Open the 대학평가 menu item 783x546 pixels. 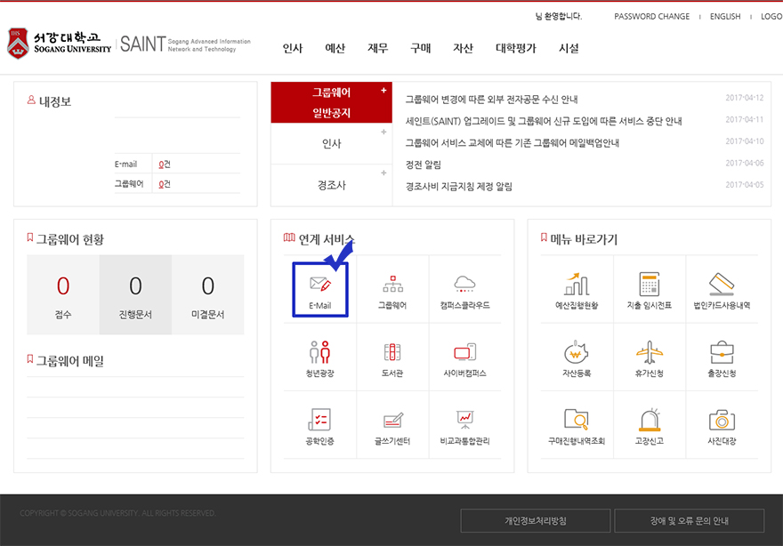(515, 48)
